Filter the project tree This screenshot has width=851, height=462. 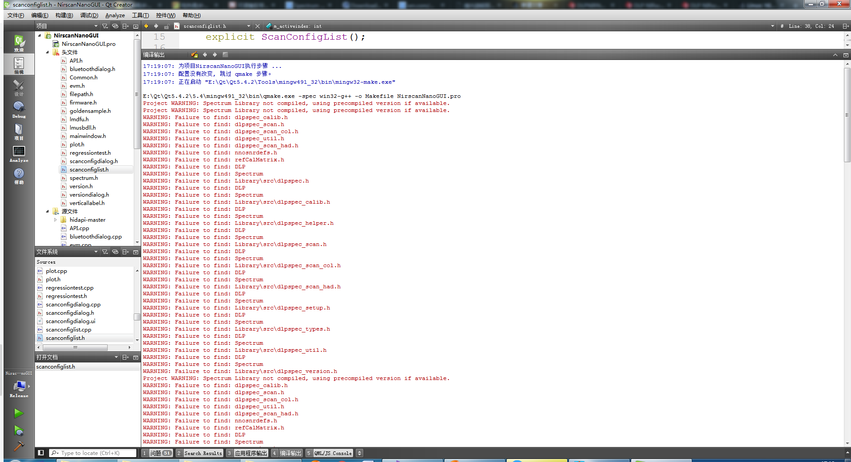[x=105, y=26]
